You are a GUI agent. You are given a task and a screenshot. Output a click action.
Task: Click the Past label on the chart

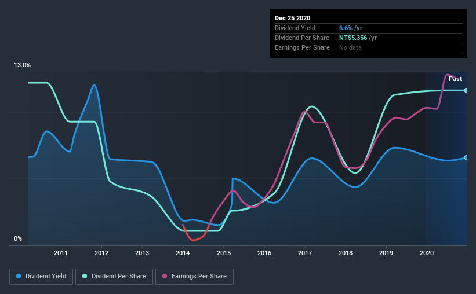pos(455,79)
